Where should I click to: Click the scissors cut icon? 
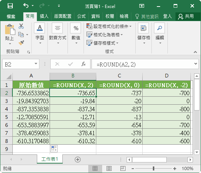pos(21,26)
